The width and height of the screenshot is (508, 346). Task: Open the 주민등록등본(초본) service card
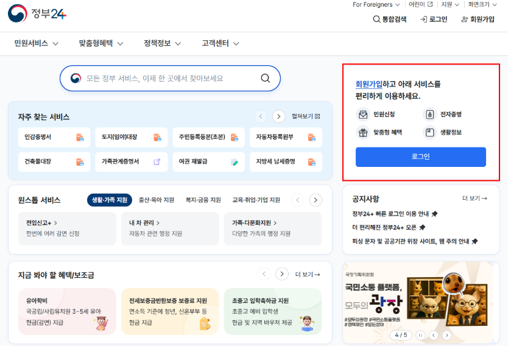pyautogui.click(x=208, y=137)
